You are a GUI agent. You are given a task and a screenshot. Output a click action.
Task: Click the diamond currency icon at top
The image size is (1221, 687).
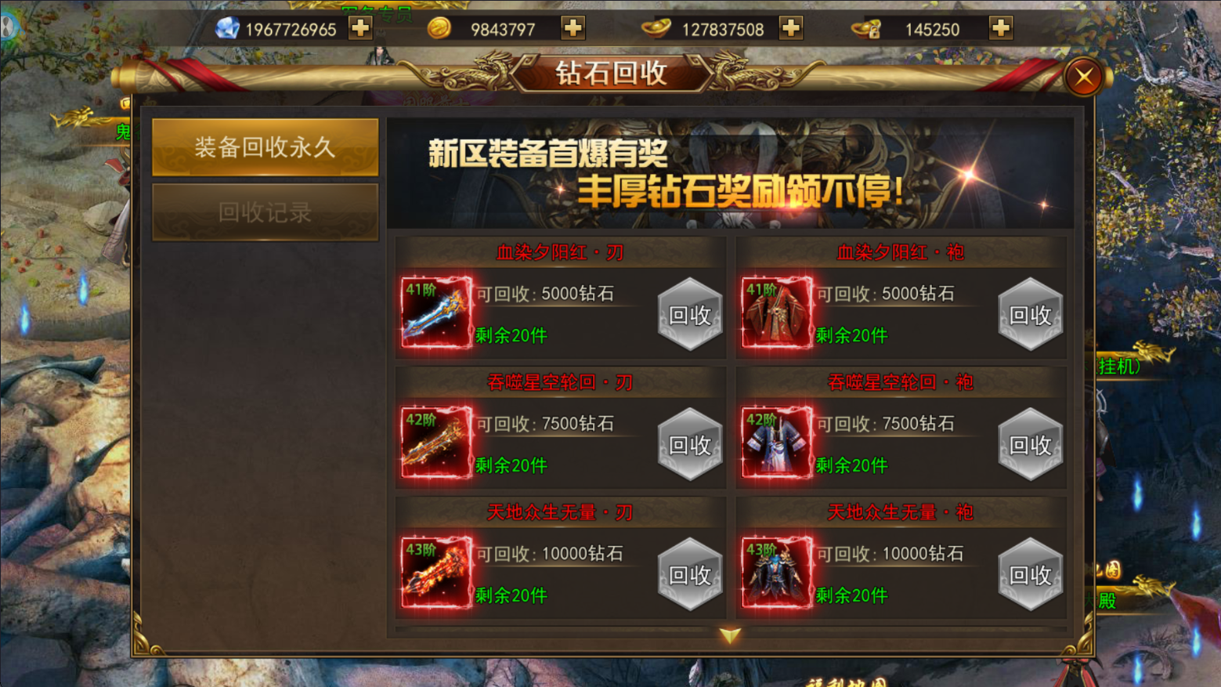(x=227, y=29)
